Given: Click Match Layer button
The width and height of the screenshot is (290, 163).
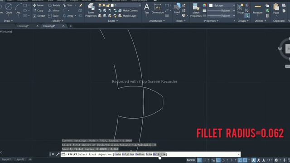Looking at the screenshot, I should click(127, 16).
